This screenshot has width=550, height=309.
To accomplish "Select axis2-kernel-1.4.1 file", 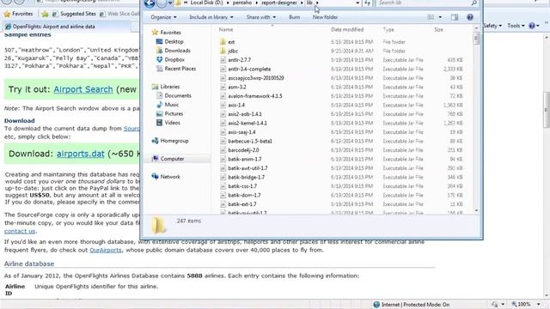I will [247, 123].
